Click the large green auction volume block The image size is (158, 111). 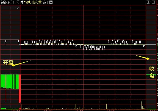tap(10, 82)
